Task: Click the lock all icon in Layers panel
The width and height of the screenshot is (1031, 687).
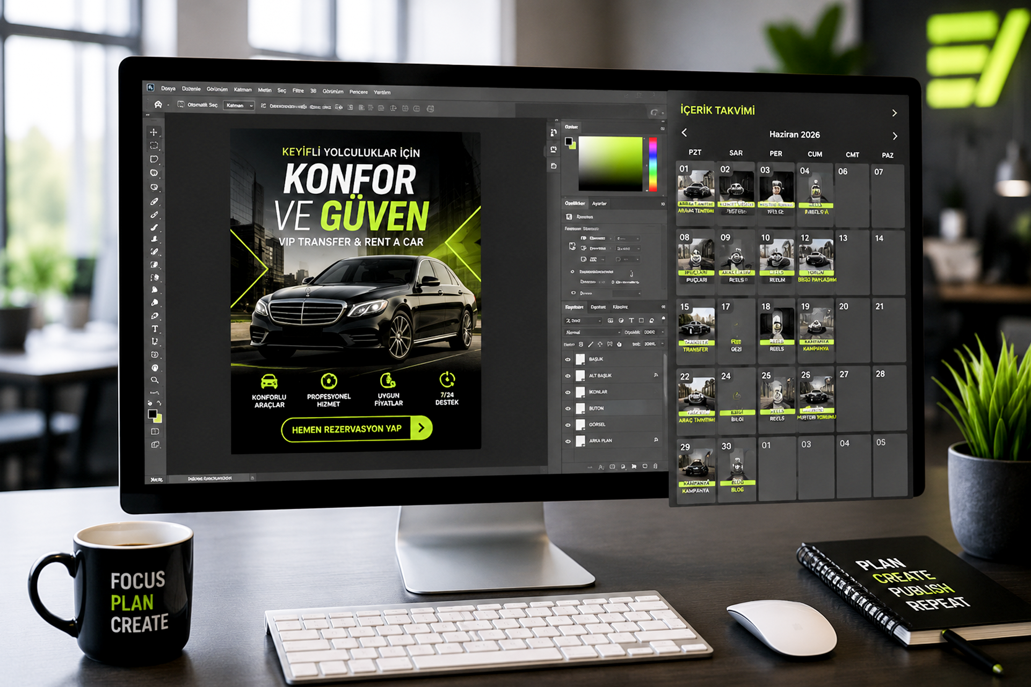Action: point(619,344)
